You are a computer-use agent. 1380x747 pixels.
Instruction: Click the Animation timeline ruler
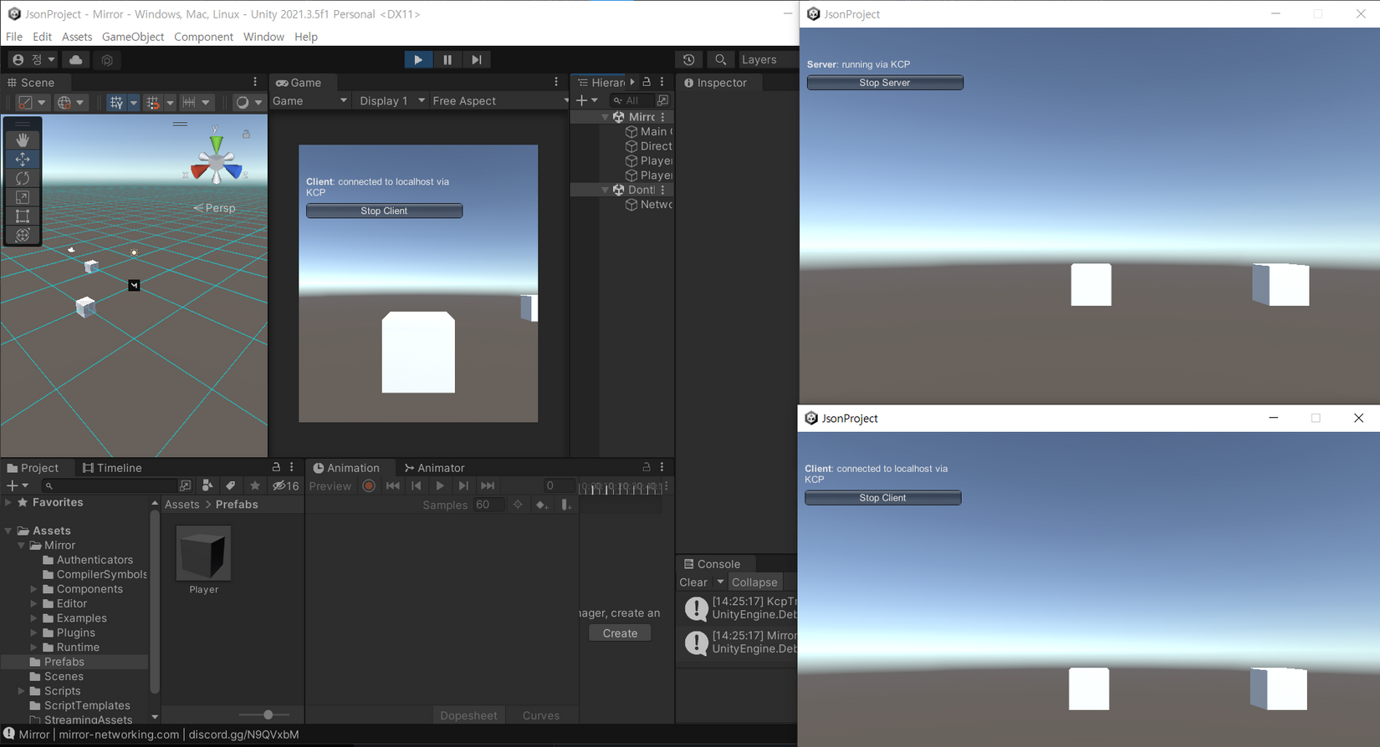tap(621, 486)
